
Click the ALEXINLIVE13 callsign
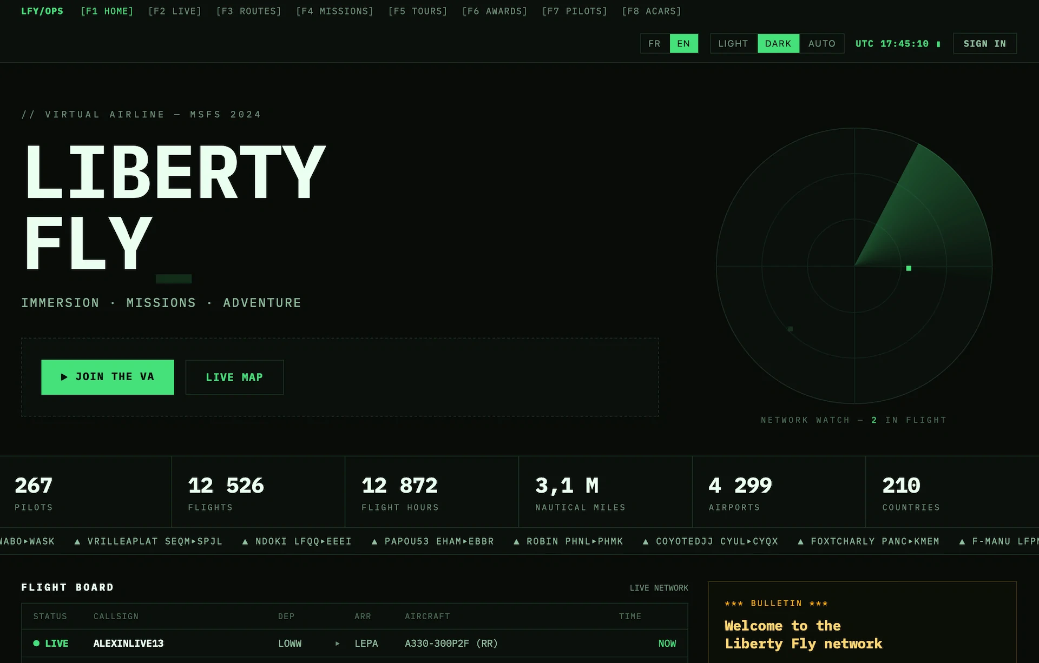(x=128, y=644)
